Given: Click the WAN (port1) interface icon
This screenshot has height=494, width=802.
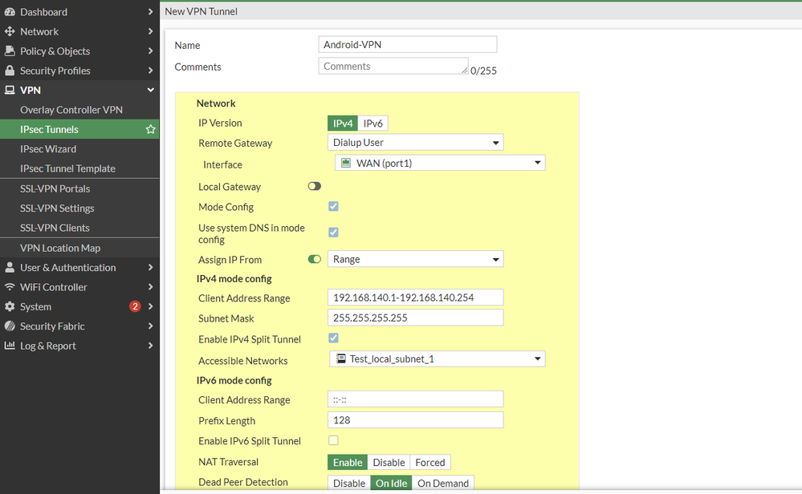Looking at the screenshot, I should pos(346,163).
